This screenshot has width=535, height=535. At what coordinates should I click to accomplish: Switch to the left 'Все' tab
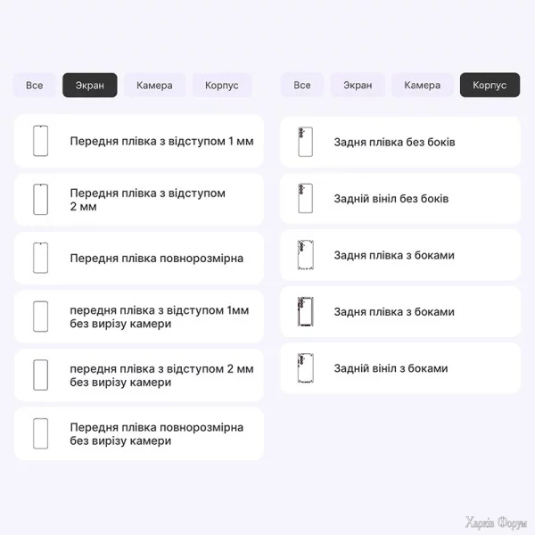coord(35,86)
